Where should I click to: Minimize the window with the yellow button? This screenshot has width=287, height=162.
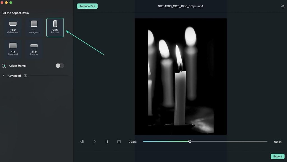6,3
